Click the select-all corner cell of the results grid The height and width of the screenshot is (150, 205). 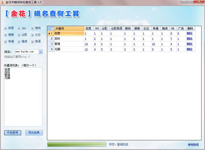click(x=51, y=29)
